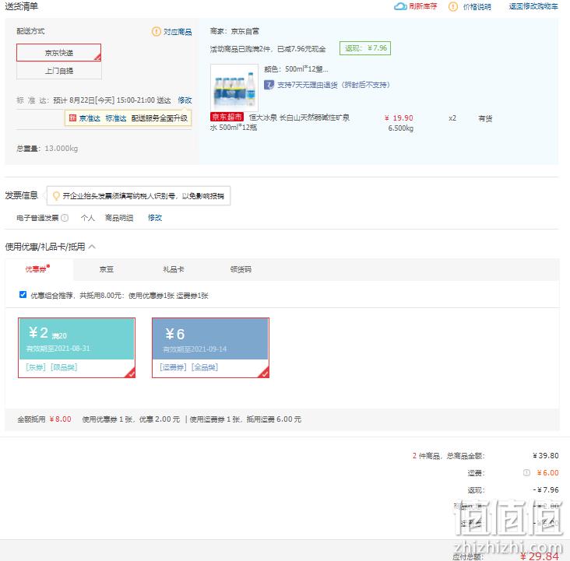The image size is (570, 561).
Task: Click the refresh stock cloud icon
Action: click(400, 6)
